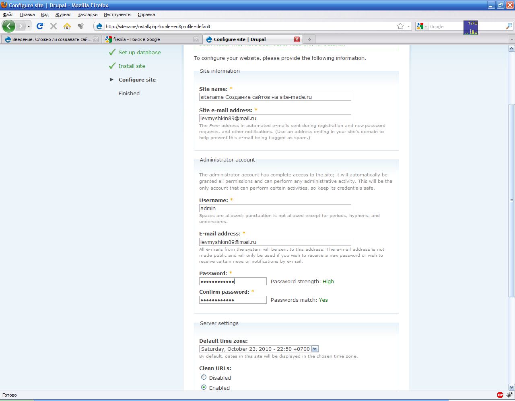
Task: Open the Файл menu
Action: tap(8, 14)
